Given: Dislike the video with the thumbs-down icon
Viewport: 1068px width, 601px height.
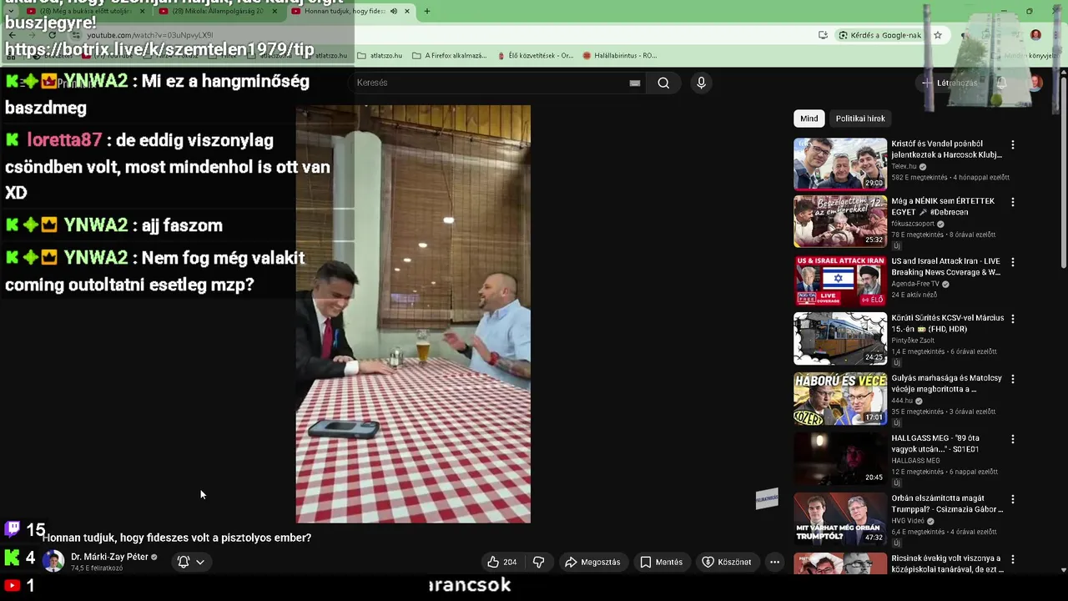Looking at the screenshot, I should click(538, 562).
